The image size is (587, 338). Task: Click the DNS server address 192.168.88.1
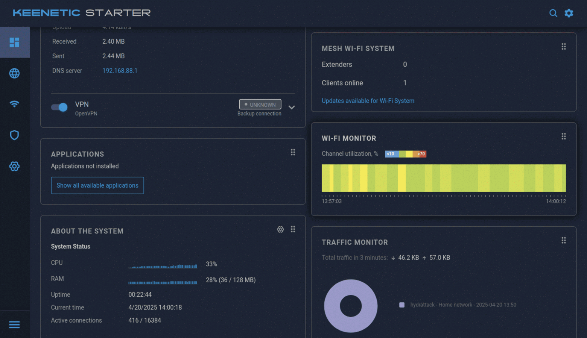120,71
